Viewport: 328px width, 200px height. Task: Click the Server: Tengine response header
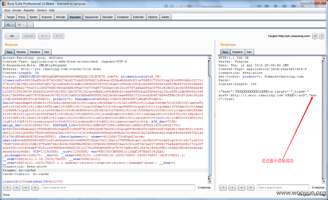(234, 61)
